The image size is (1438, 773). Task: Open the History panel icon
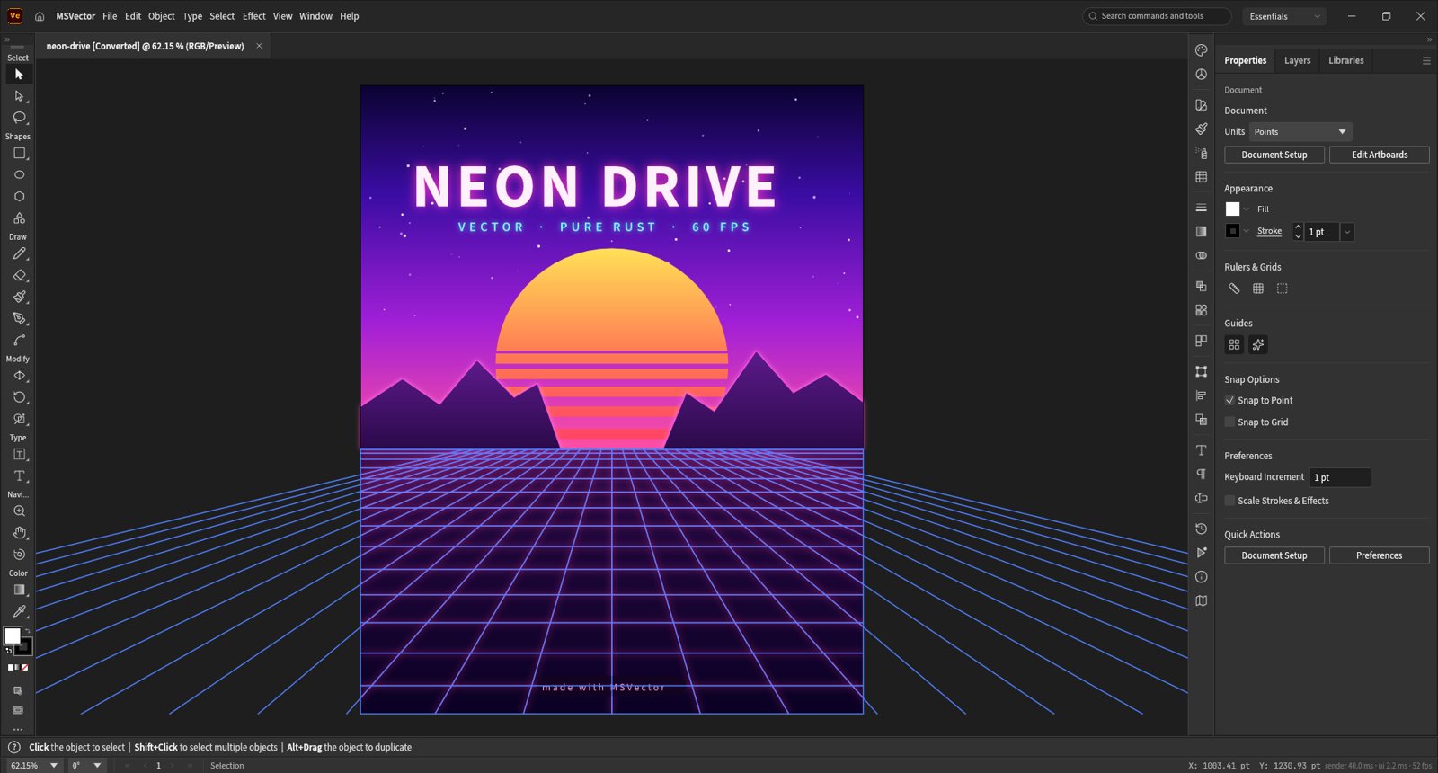coord(1201,529)
